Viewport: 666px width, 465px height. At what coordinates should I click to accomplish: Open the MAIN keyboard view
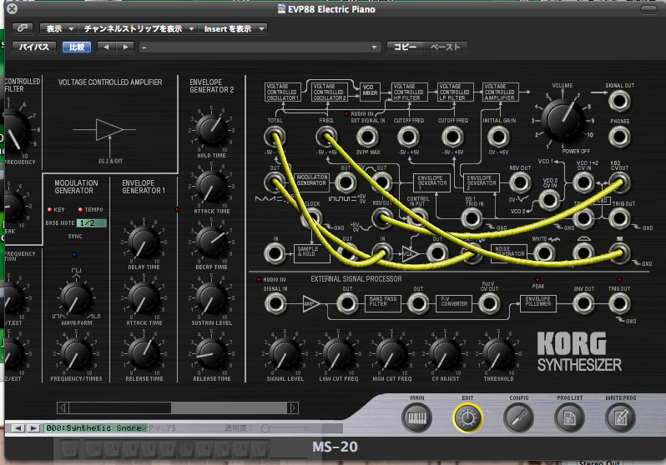click(416, 417)
